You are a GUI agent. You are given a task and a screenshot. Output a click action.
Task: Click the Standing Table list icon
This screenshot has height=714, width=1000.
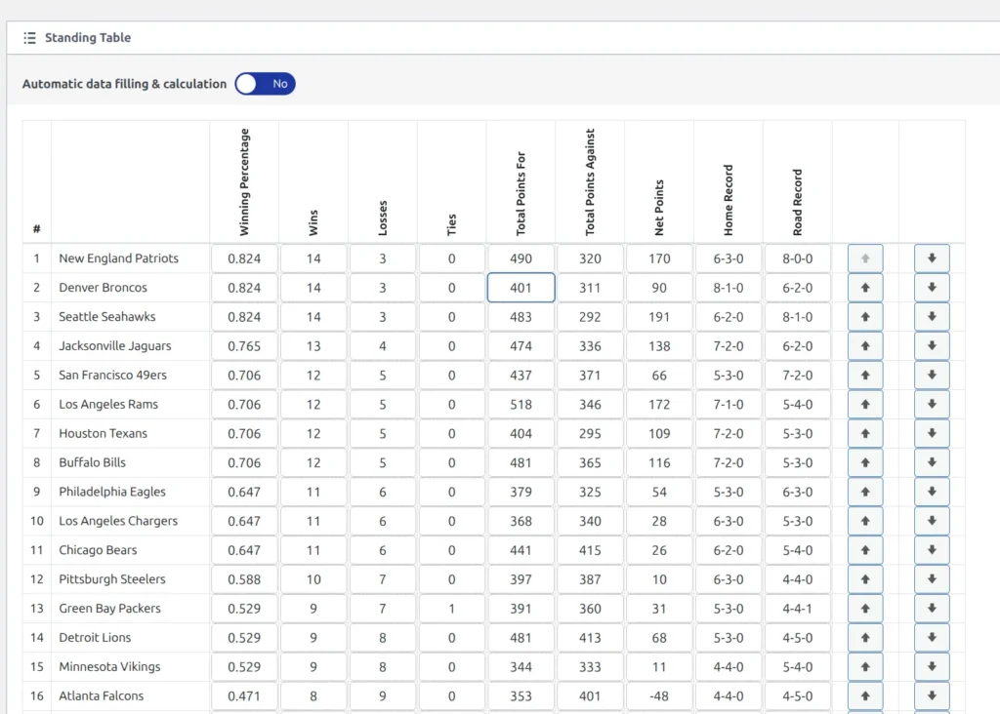(29, 38)
